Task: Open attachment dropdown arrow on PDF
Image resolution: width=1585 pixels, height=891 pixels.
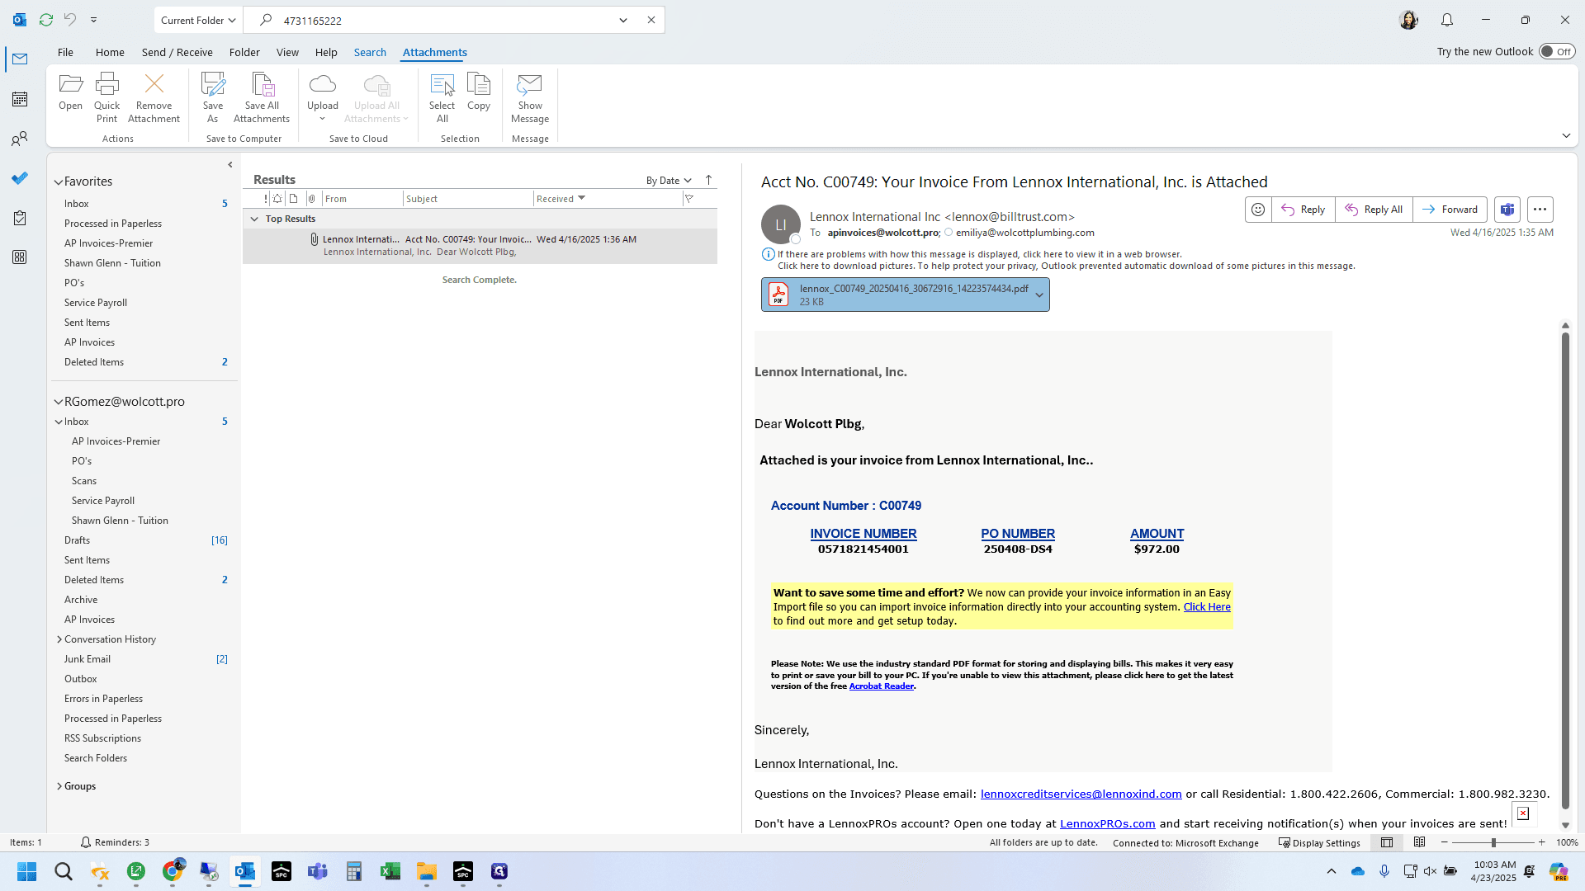Action: click(1039, 295)
